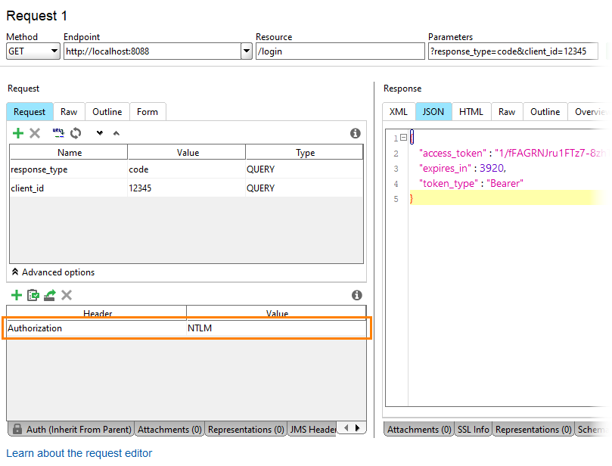The height and width of the screenshot is (466, 612).
Task: Update parameters from the endpoint URL
Action: tap(59, 133)
